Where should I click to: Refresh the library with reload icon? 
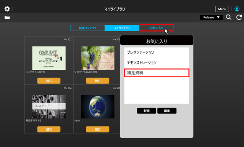tap(239, 17)
